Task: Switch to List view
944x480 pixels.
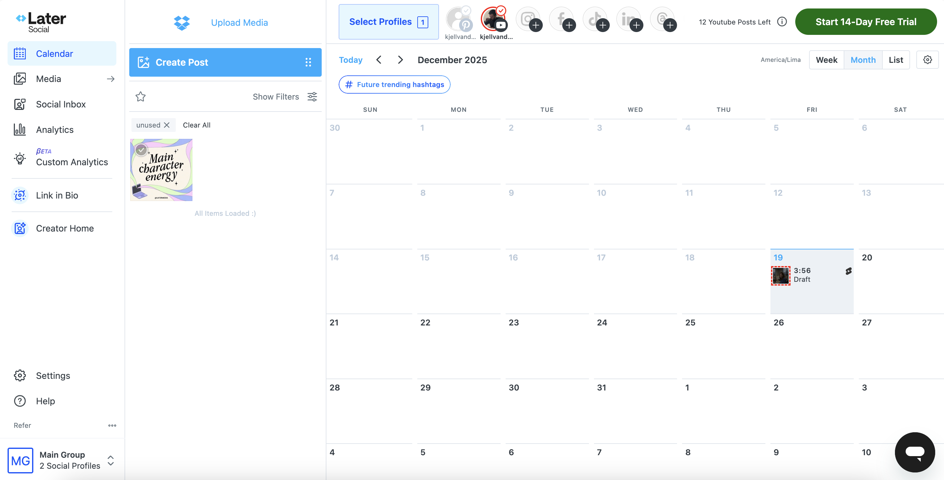Action: pos(896,60)
